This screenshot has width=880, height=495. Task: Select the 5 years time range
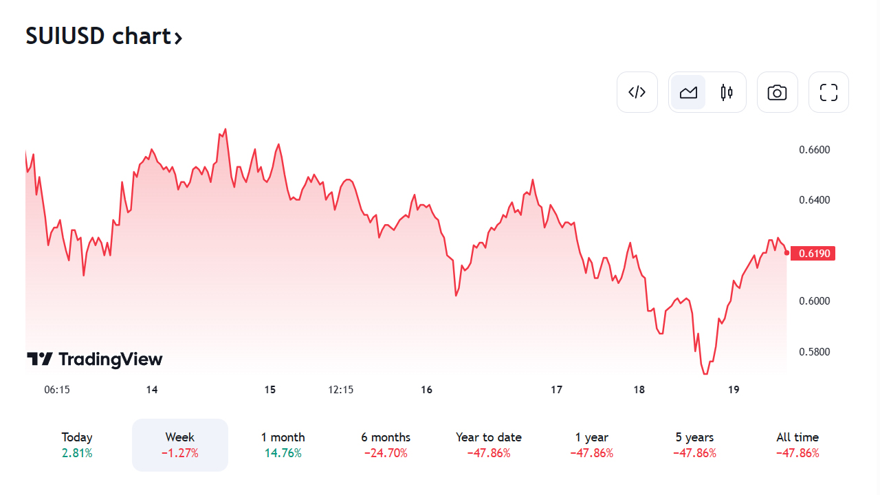(x=694, y=445)
